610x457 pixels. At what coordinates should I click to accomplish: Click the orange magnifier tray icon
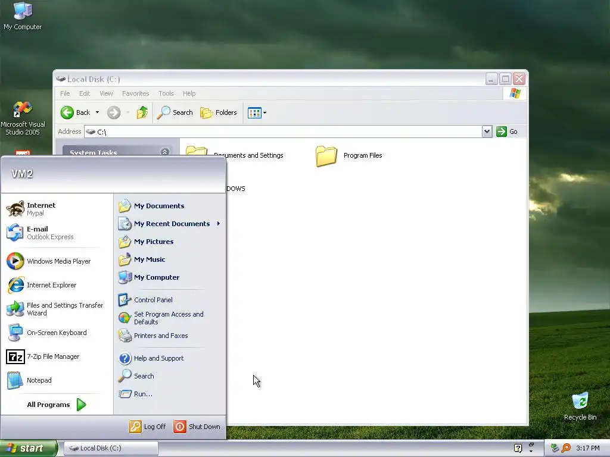point(566,448)
